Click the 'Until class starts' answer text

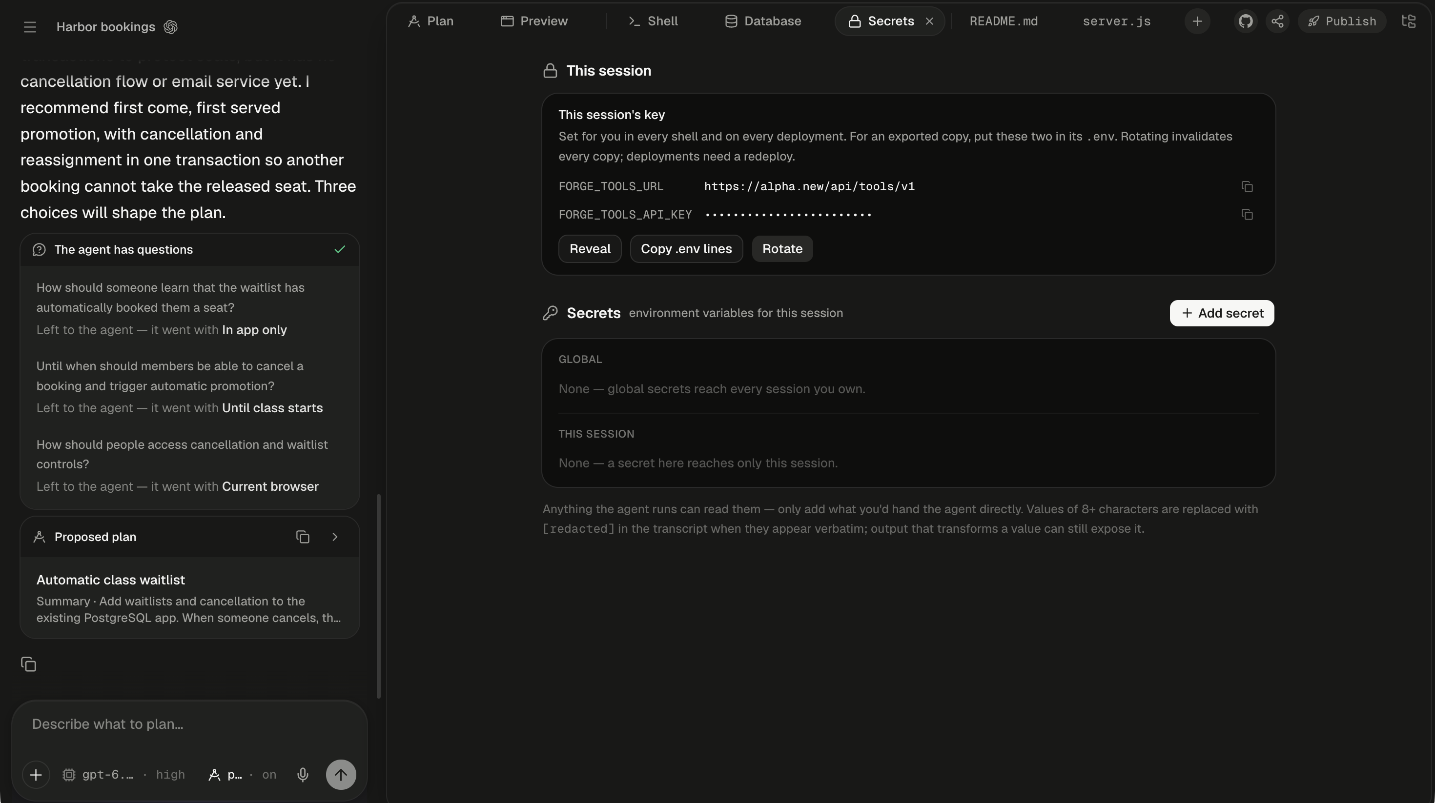[x=272, y=408]
